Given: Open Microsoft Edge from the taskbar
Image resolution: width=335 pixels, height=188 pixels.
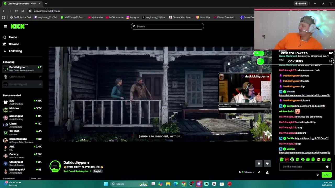Looking at the screenshot, I should [x=176, y=184].
